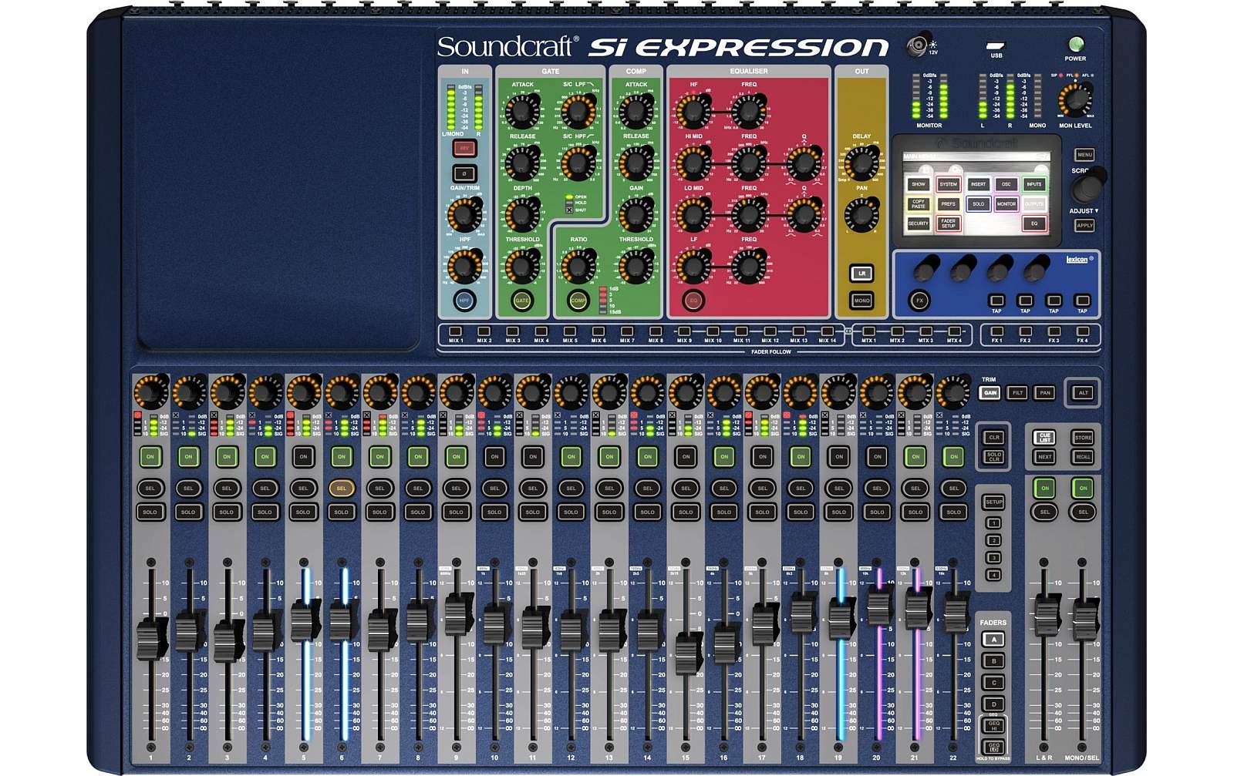Click the SCROLL/ADJUST encoder
This screenshot has width=1234, height=776.
pos(1087,187)
